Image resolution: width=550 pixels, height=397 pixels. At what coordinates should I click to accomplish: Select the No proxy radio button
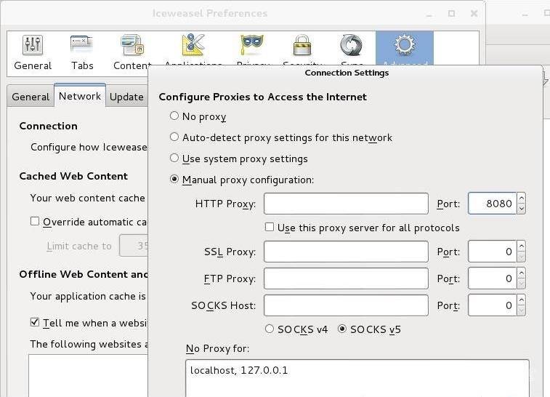[x=174, y=116]
